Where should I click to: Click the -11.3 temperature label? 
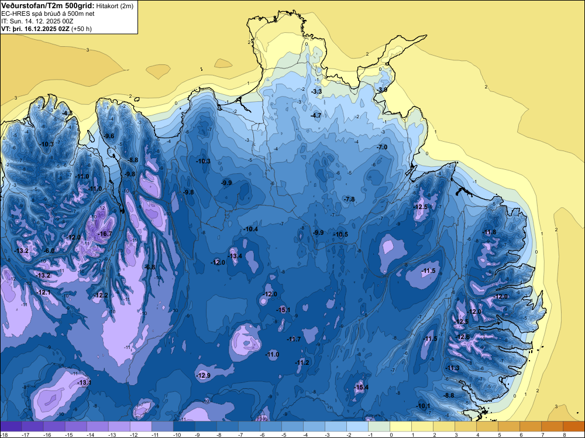[x=453, y=368]
